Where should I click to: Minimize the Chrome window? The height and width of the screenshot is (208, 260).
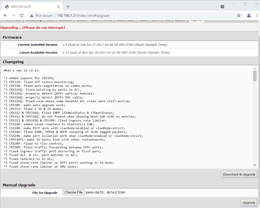coord(234,4)
